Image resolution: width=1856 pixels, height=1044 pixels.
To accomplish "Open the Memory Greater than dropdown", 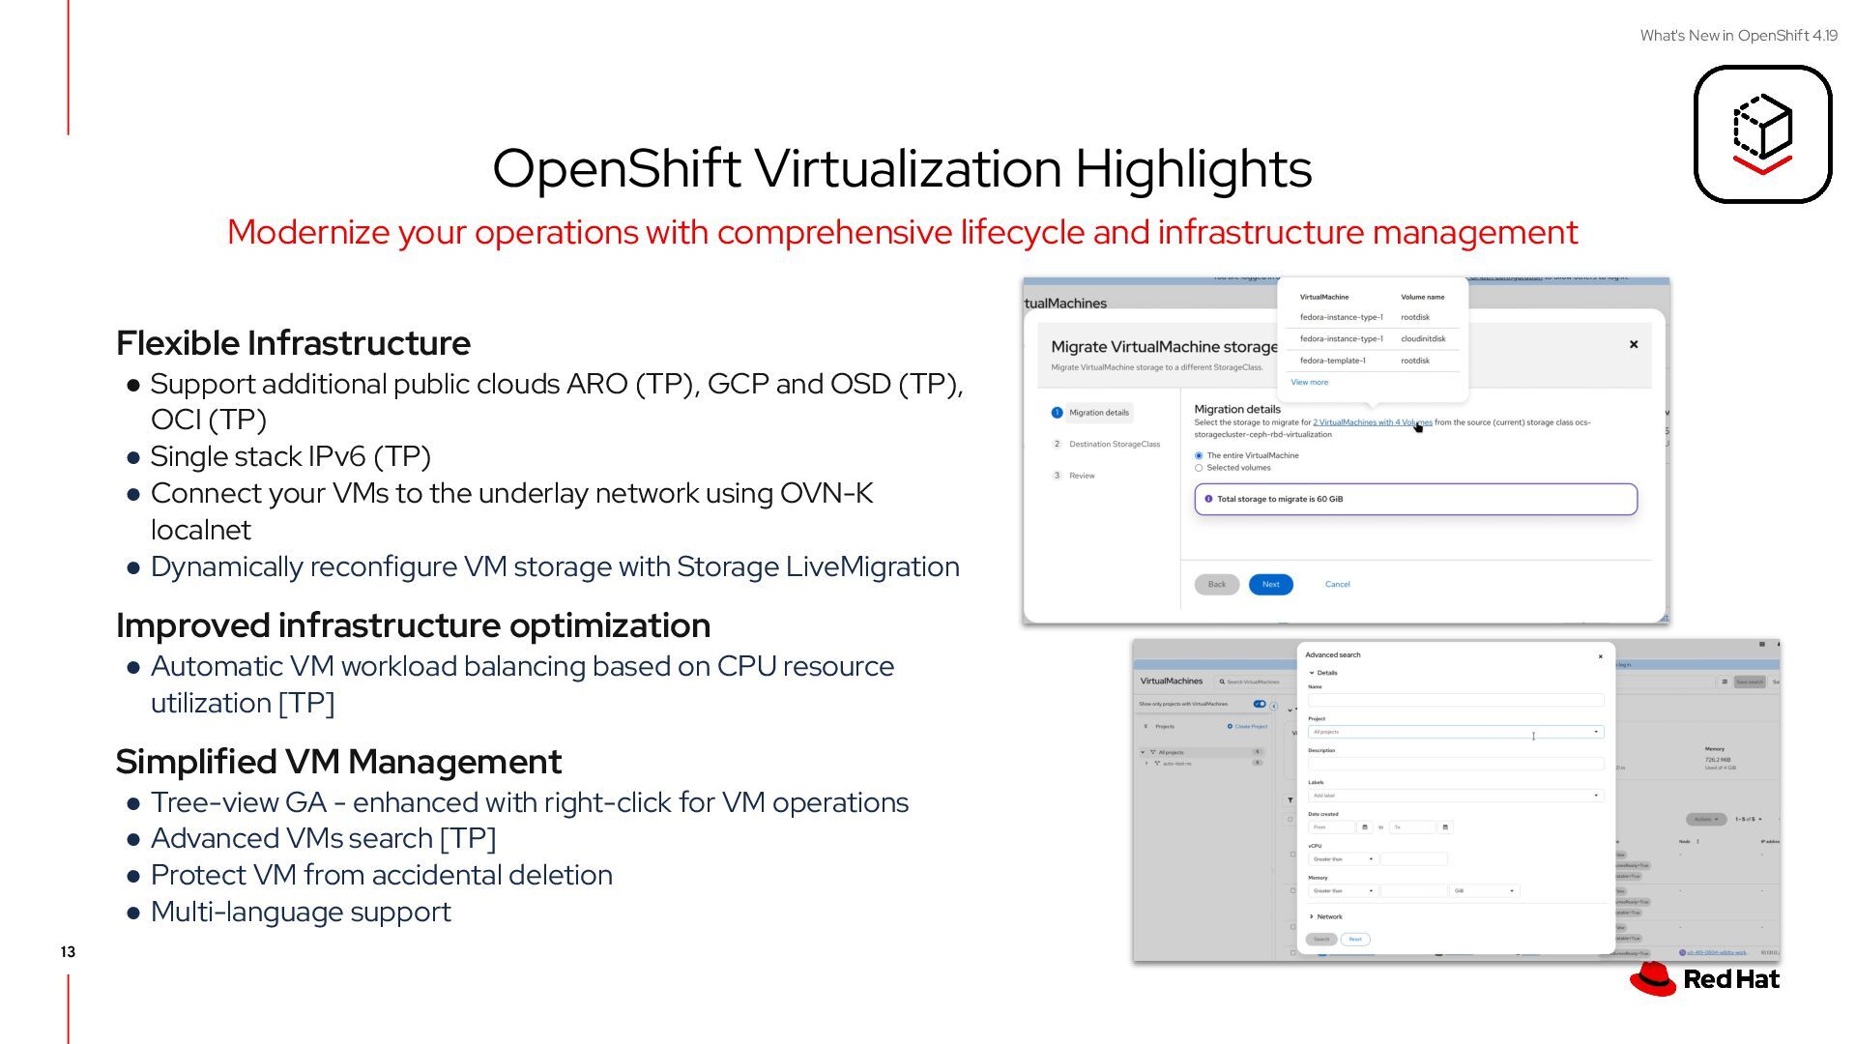I will (x=1343, y=891).
